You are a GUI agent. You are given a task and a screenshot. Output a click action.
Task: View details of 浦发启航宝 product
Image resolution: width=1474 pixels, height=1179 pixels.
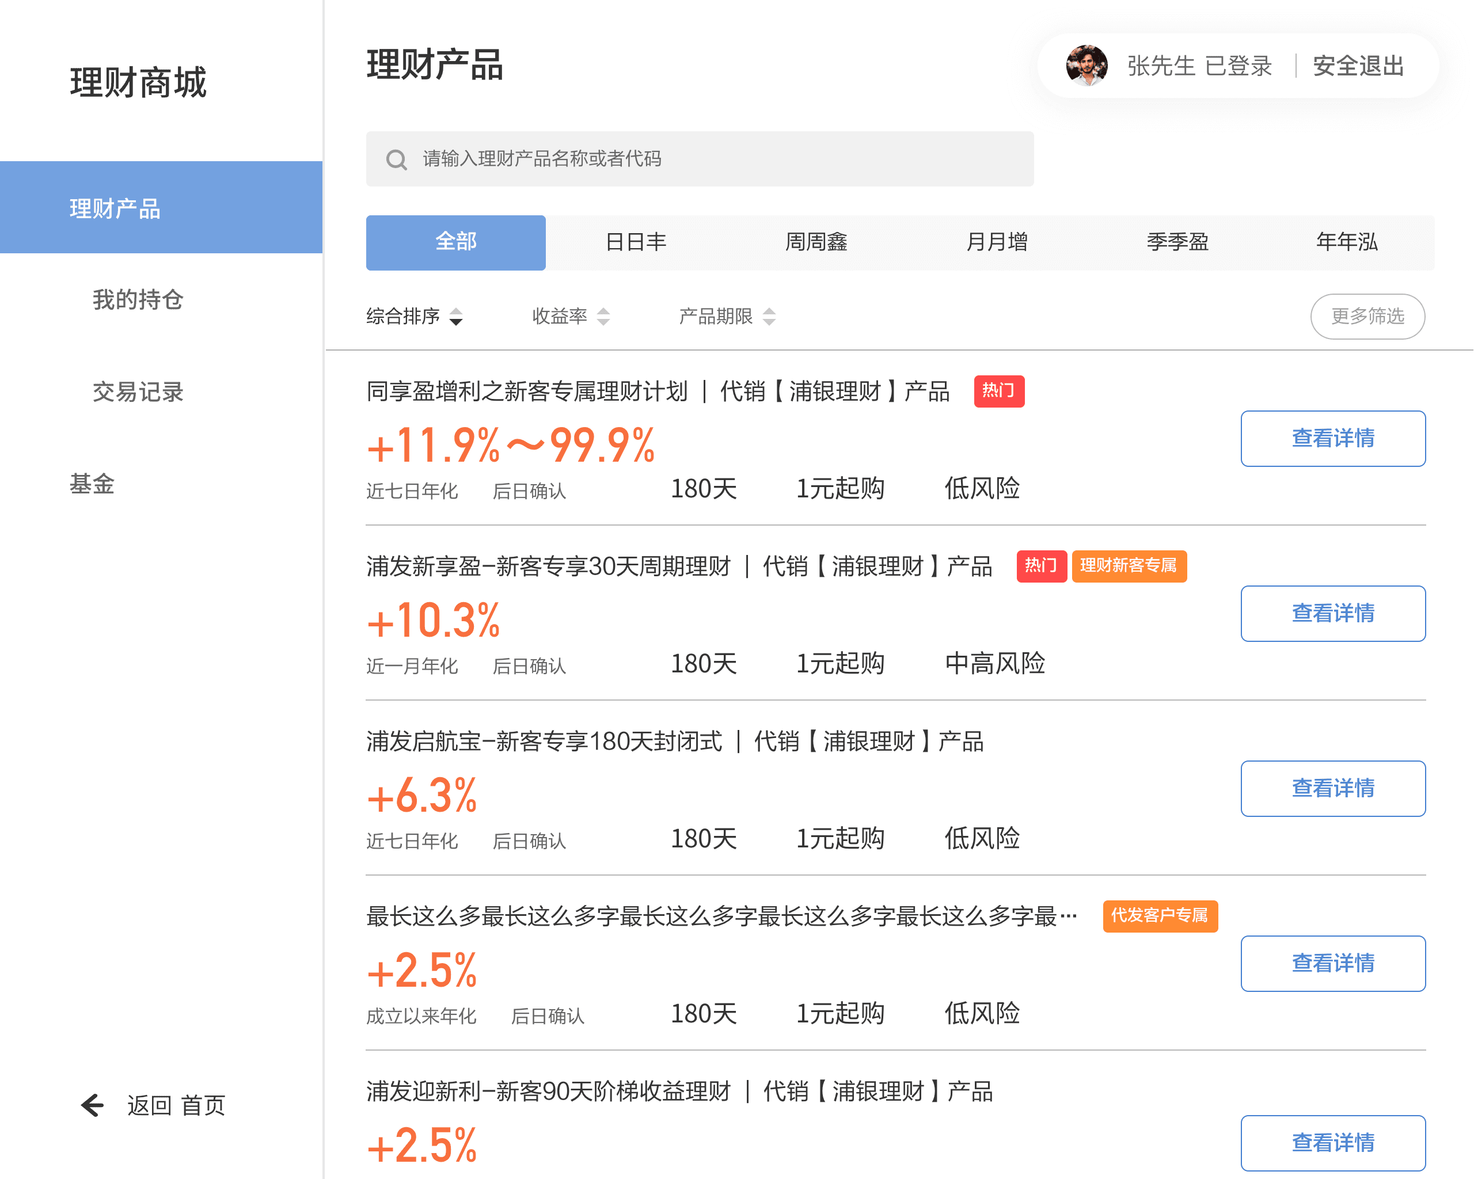click(x=1332, y=788)
